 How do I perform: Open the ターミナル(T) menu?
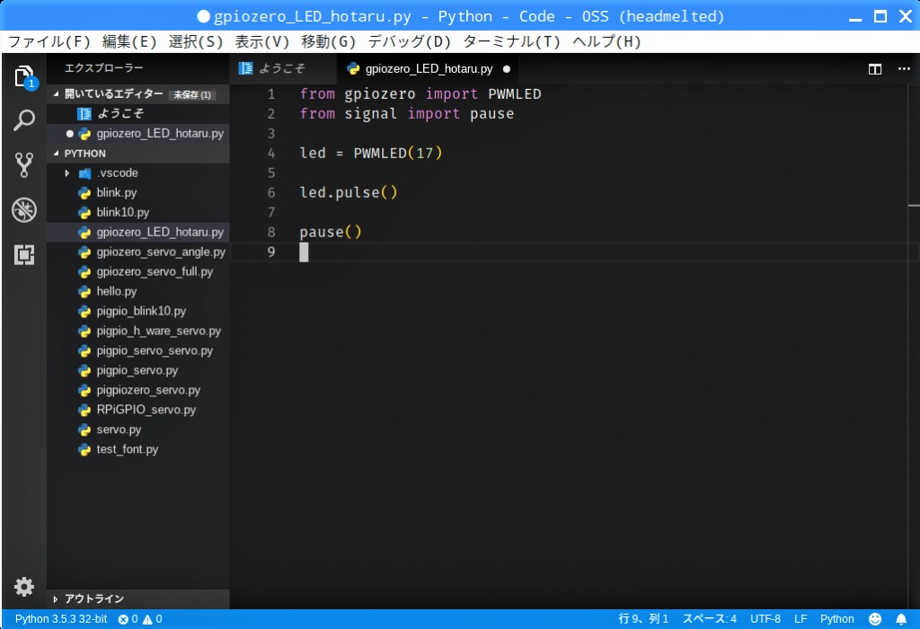click(x=511, y=41)
